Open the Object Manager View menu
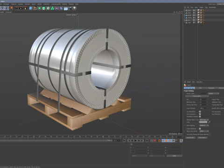 click(196, 7)
